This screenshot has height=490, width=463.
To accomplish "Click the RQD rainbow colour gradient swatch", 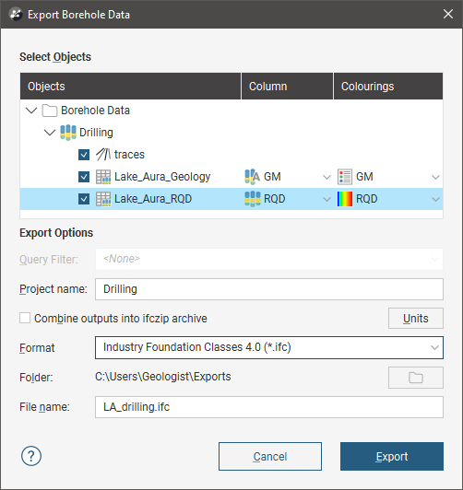I will tap(345, 199).
